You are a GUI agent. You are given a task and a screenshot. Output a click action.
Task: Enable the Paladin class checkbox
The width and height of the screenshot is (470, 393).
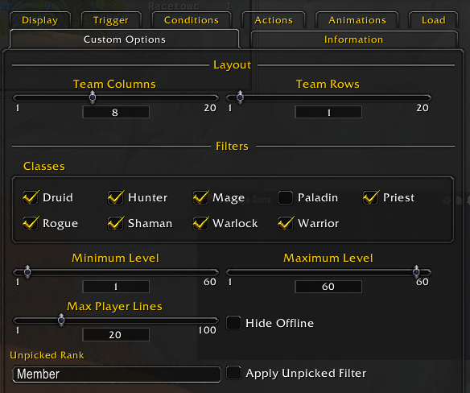[x=286, y=197]
